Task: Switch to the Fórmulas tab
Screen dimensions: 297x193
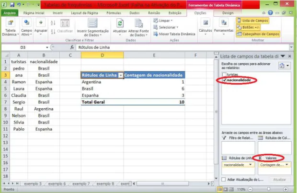Action: [114, 13]
